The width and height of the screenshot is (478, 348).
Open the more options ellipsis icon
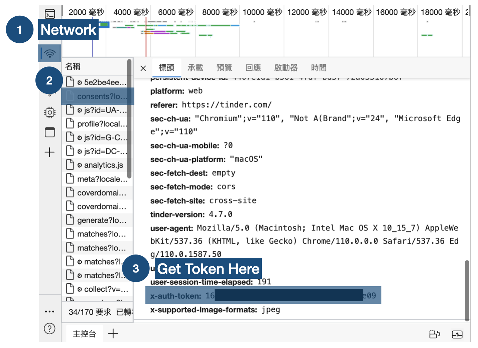point(49,311)
